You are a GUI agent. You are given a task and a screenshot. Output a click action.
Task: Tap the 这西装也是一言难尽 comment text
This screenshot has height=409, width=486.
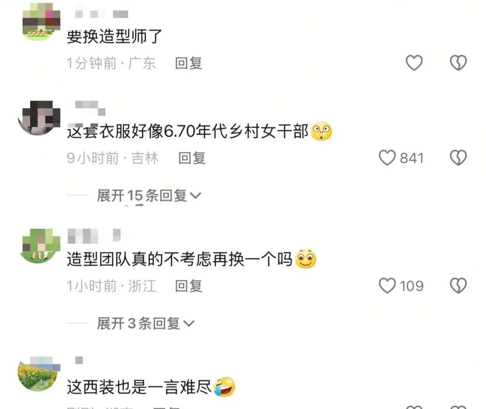139,387
